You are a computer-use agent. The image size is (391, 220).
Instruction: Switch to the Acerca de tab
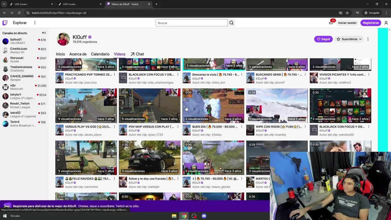78,54
